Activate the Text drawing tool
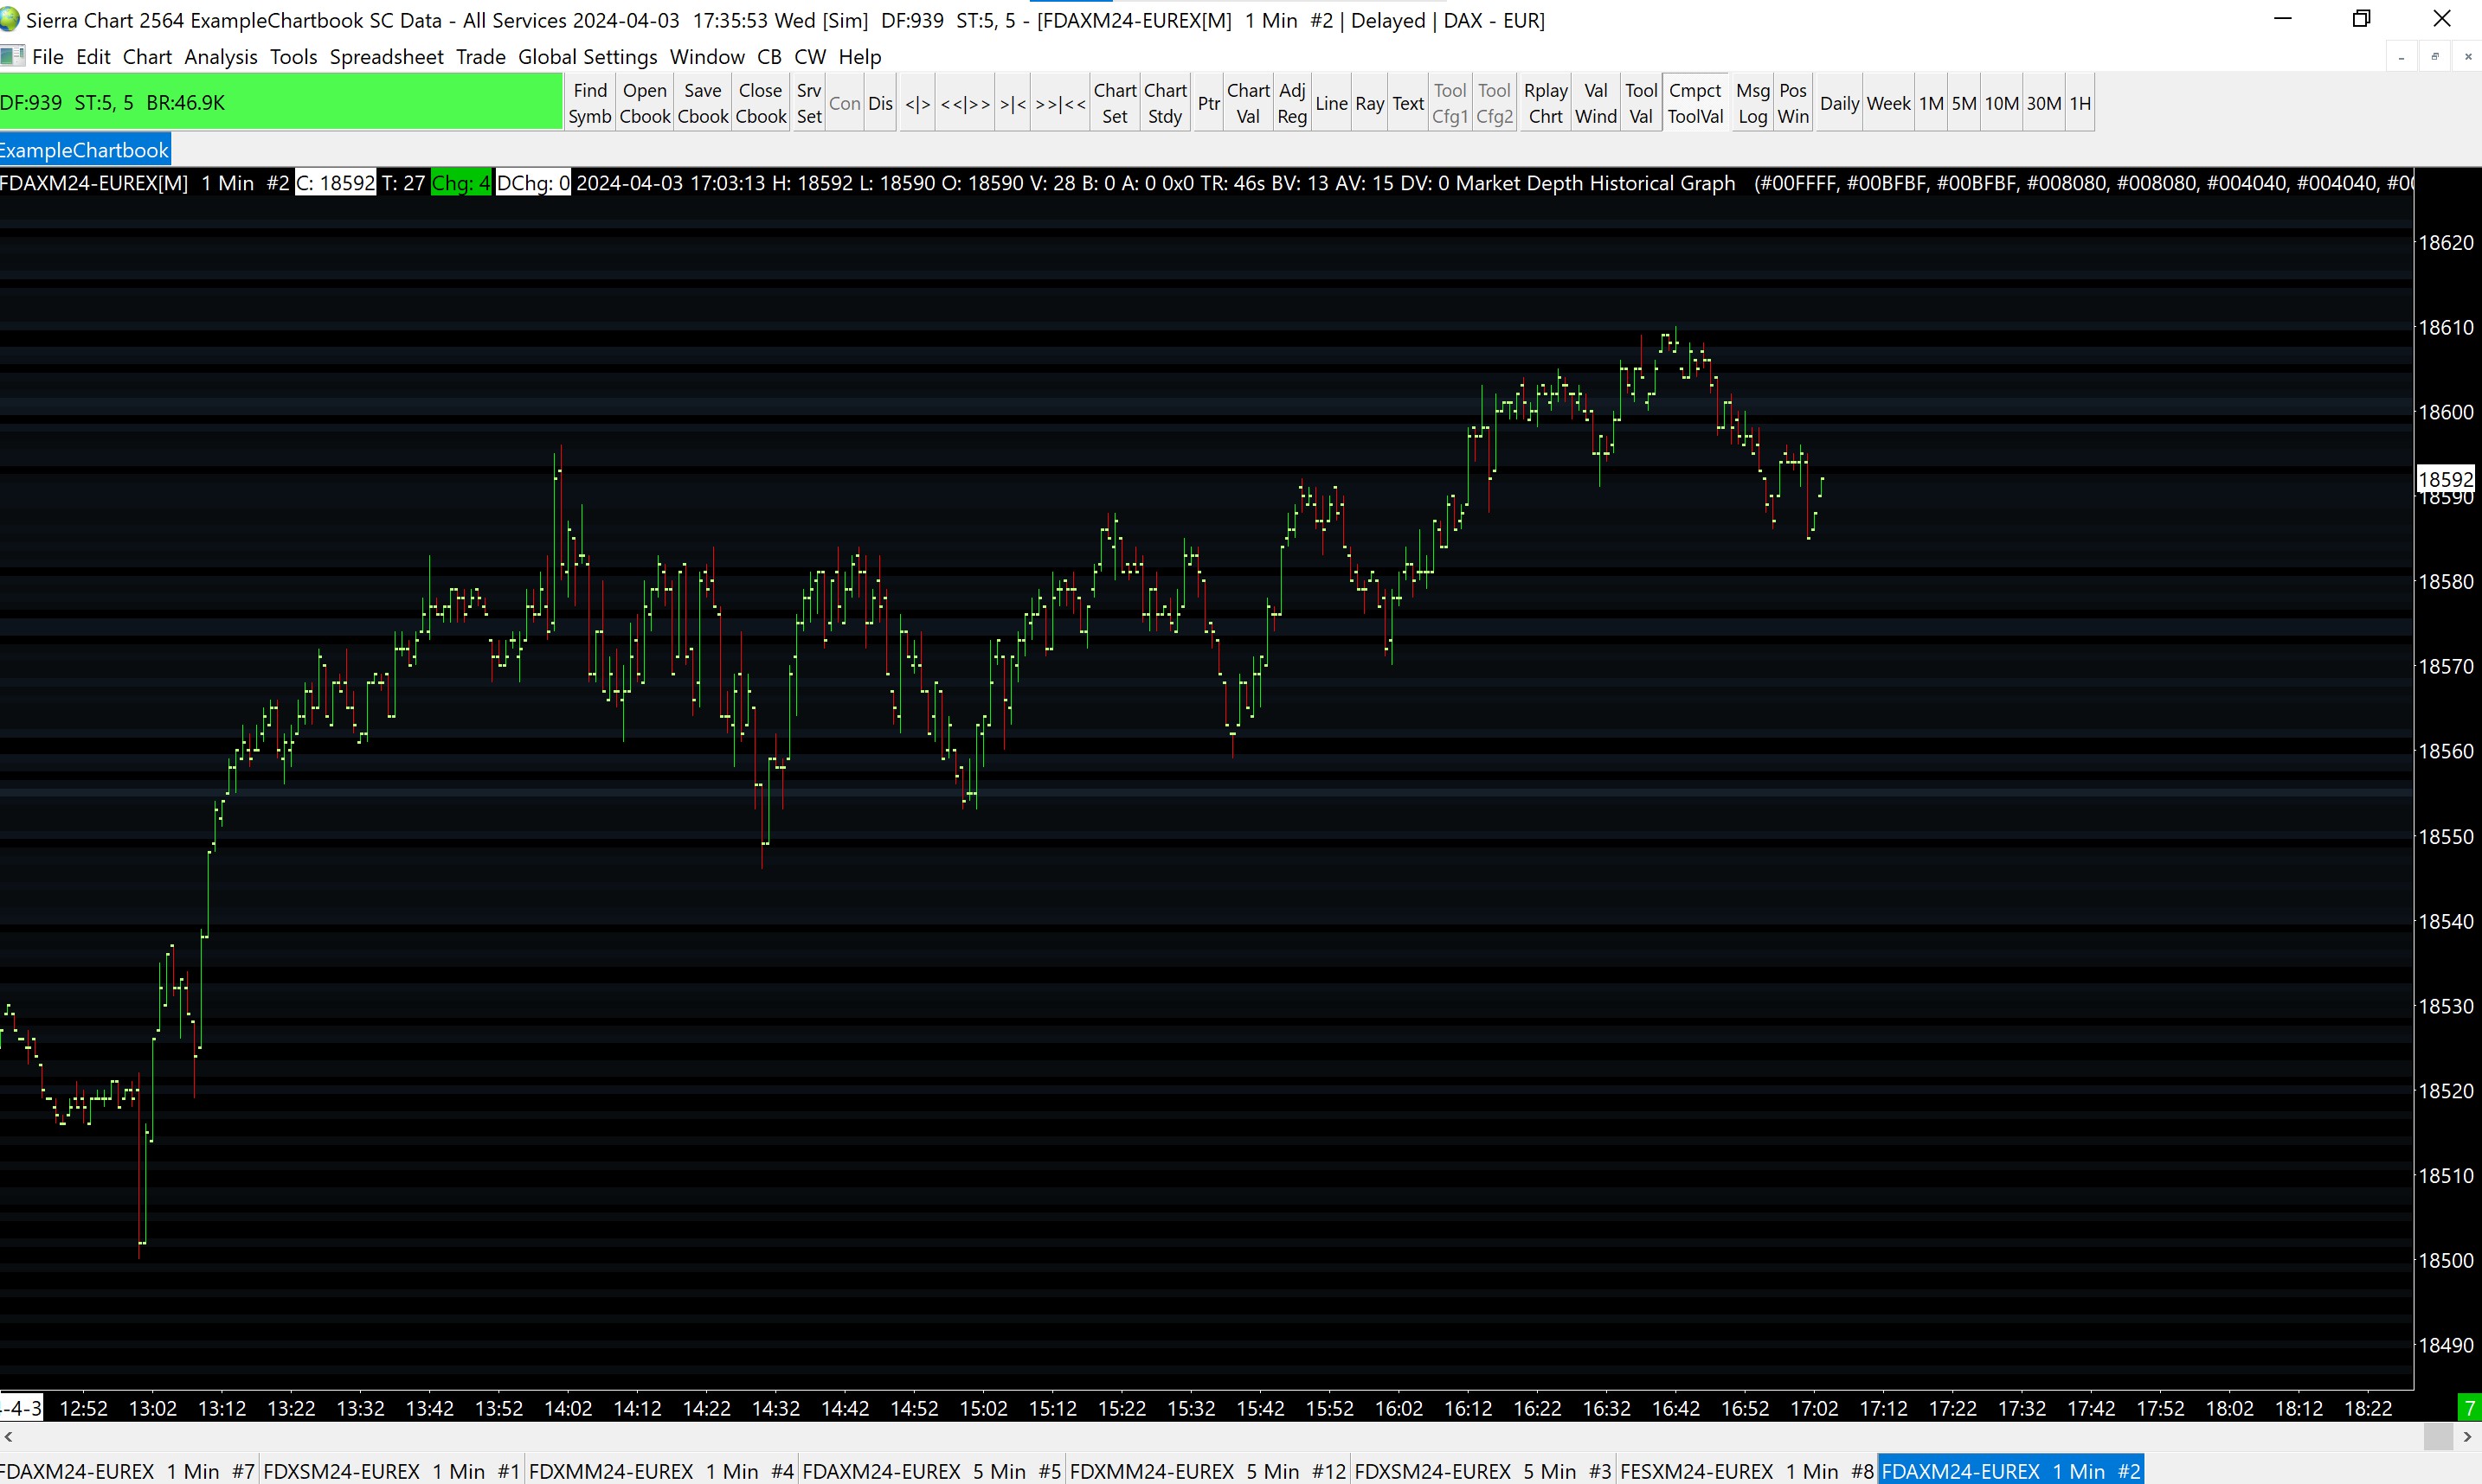This screenshot has width=2482, height=1484. coord(1407,103)
